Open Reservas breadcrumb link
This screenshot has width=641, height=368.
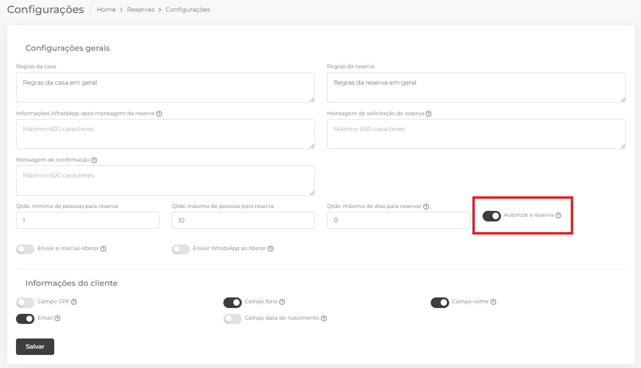(141, 10)
